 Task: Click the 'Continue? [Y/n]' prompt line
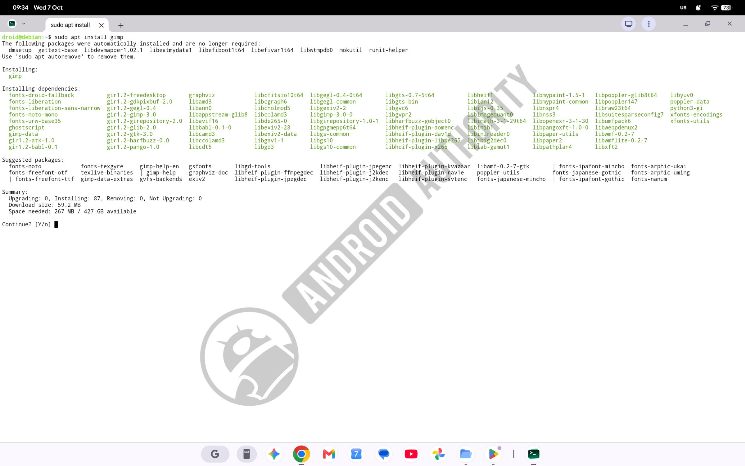coord(30,224)
